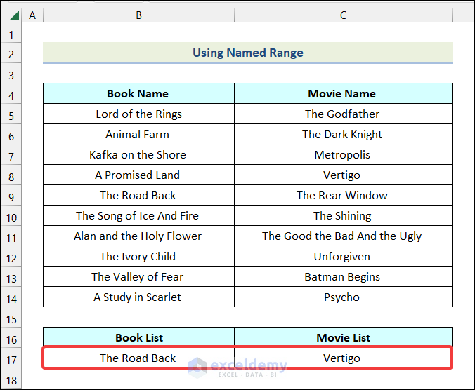Select column C header
The height and width of the screenshot is (390, 475).
[x=343, y=15]
